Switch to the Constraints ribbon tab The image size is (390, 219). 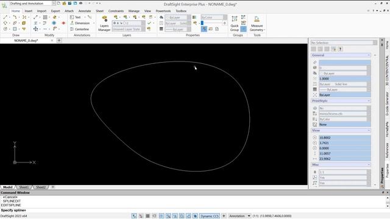(x=116, y=11)
